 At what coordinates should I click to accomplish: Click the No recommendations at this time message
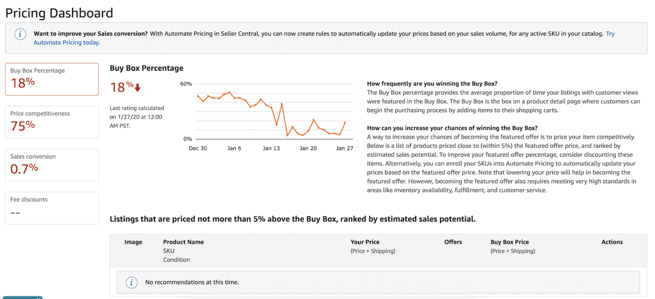pyautogui.click(x=192, y=282)
